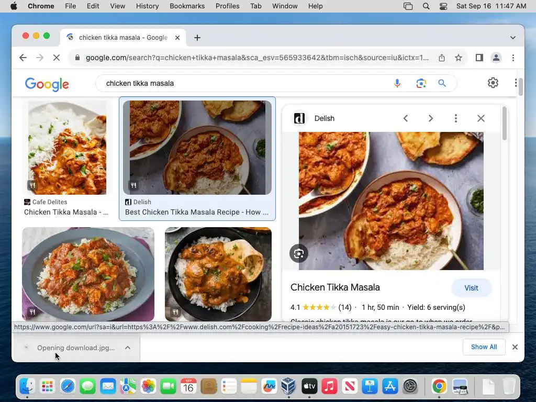Visit the Delish recipe page
The width and height of the screenshot is (536, 402).
pyautogui.click(x=472, y=288)
